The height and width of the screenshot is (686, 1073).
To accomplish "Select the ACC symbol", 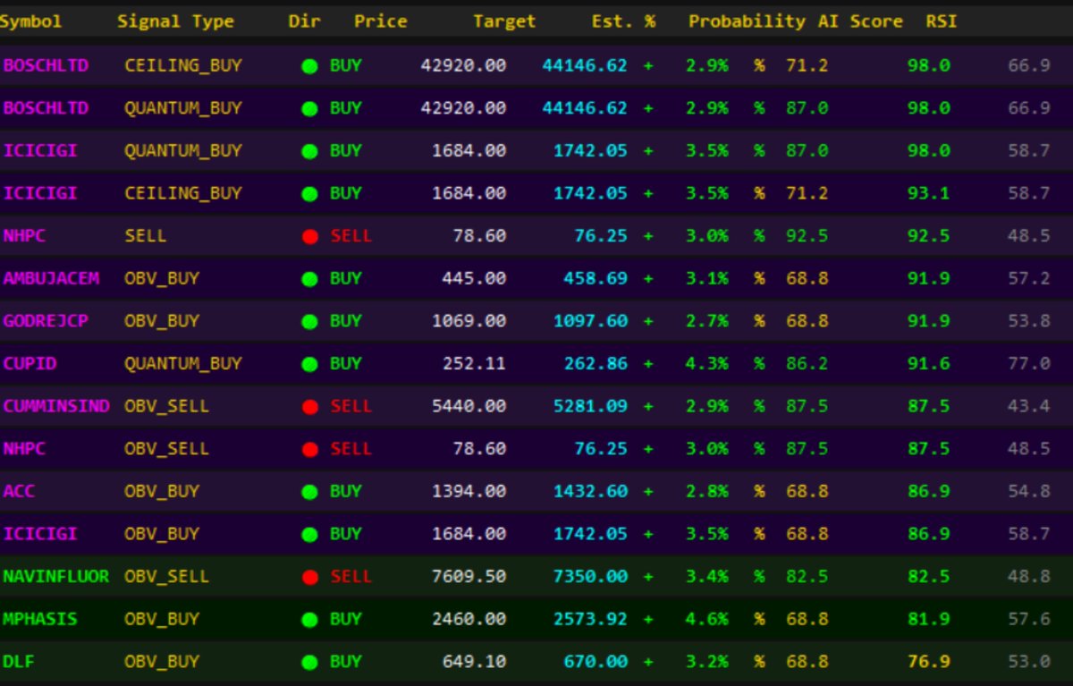I will 19,491.
